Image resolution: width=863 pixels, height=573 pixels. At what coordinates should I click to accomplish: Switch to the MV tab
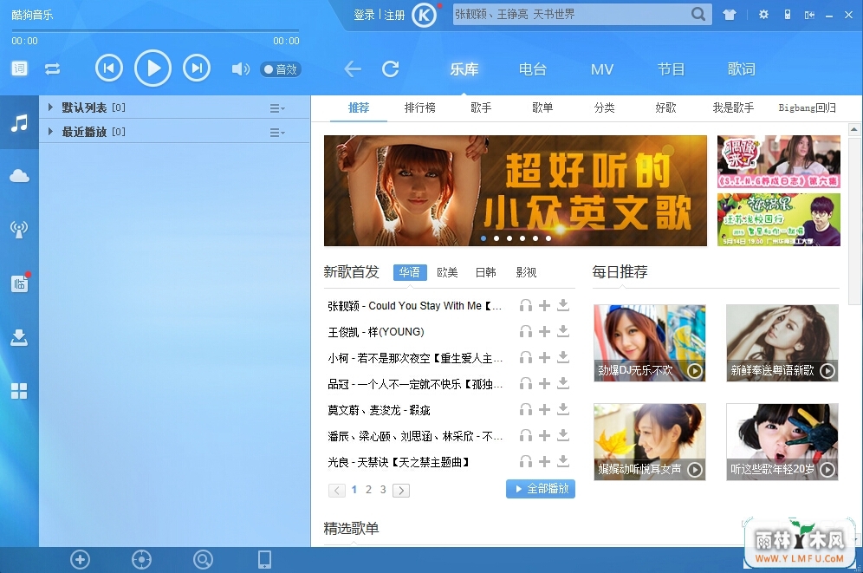tap(602, 69)
